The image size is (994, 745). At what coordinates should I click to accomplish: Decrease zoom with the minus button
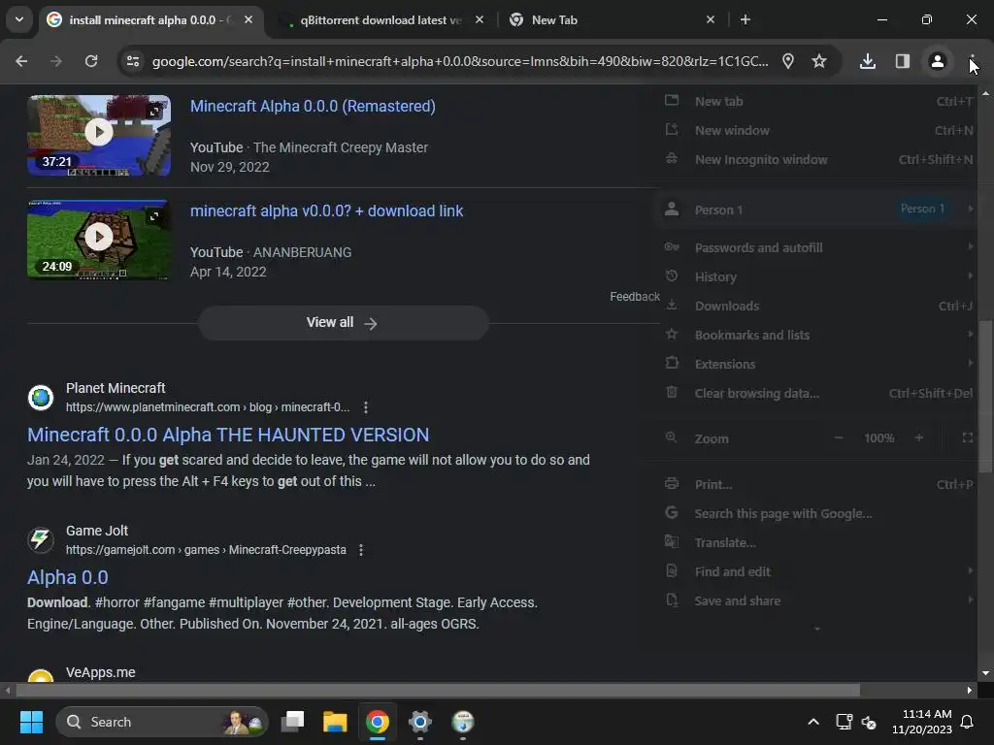[839, 437]
